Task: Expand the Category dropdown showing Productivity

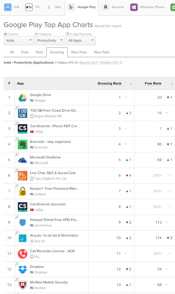Action: click(x=50, y=40)
